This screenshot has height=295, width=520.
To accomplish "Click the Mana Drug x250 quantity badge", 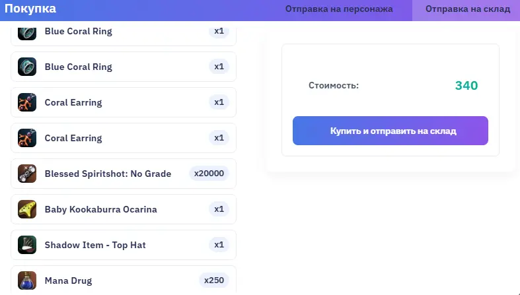I will tap(214, 280).
